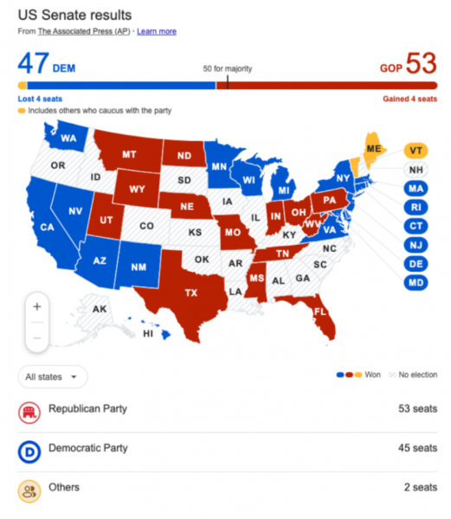Image resolution: width=451 pixels, height=519 pixels.
Task: Open the Democratic Party 45 seats row
Action: pyautogui.click(x=228, y=452)
